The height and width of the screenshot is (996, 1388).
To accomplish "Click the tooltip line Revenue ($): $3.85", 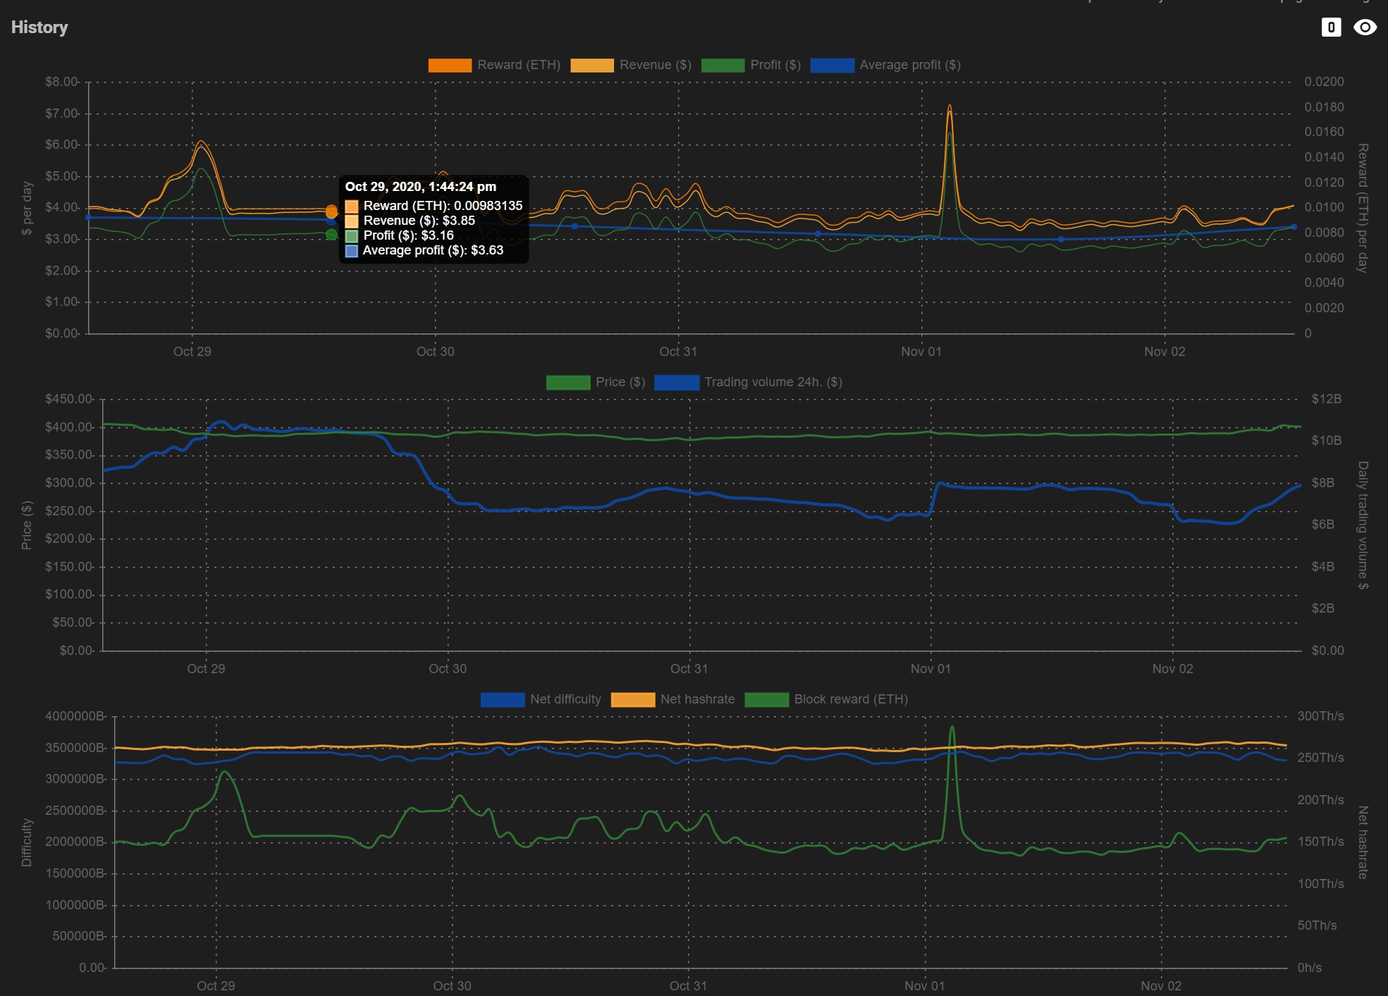I will click(419, 221).
